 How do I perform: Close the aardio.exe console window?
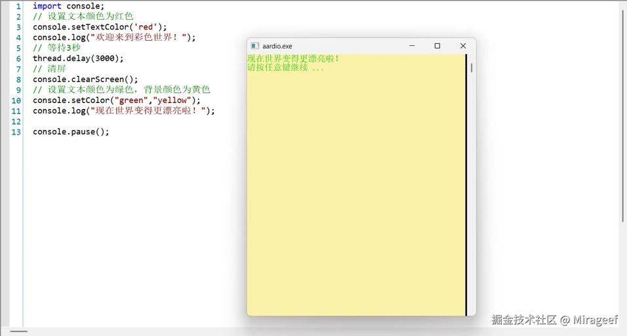[463, 46]
